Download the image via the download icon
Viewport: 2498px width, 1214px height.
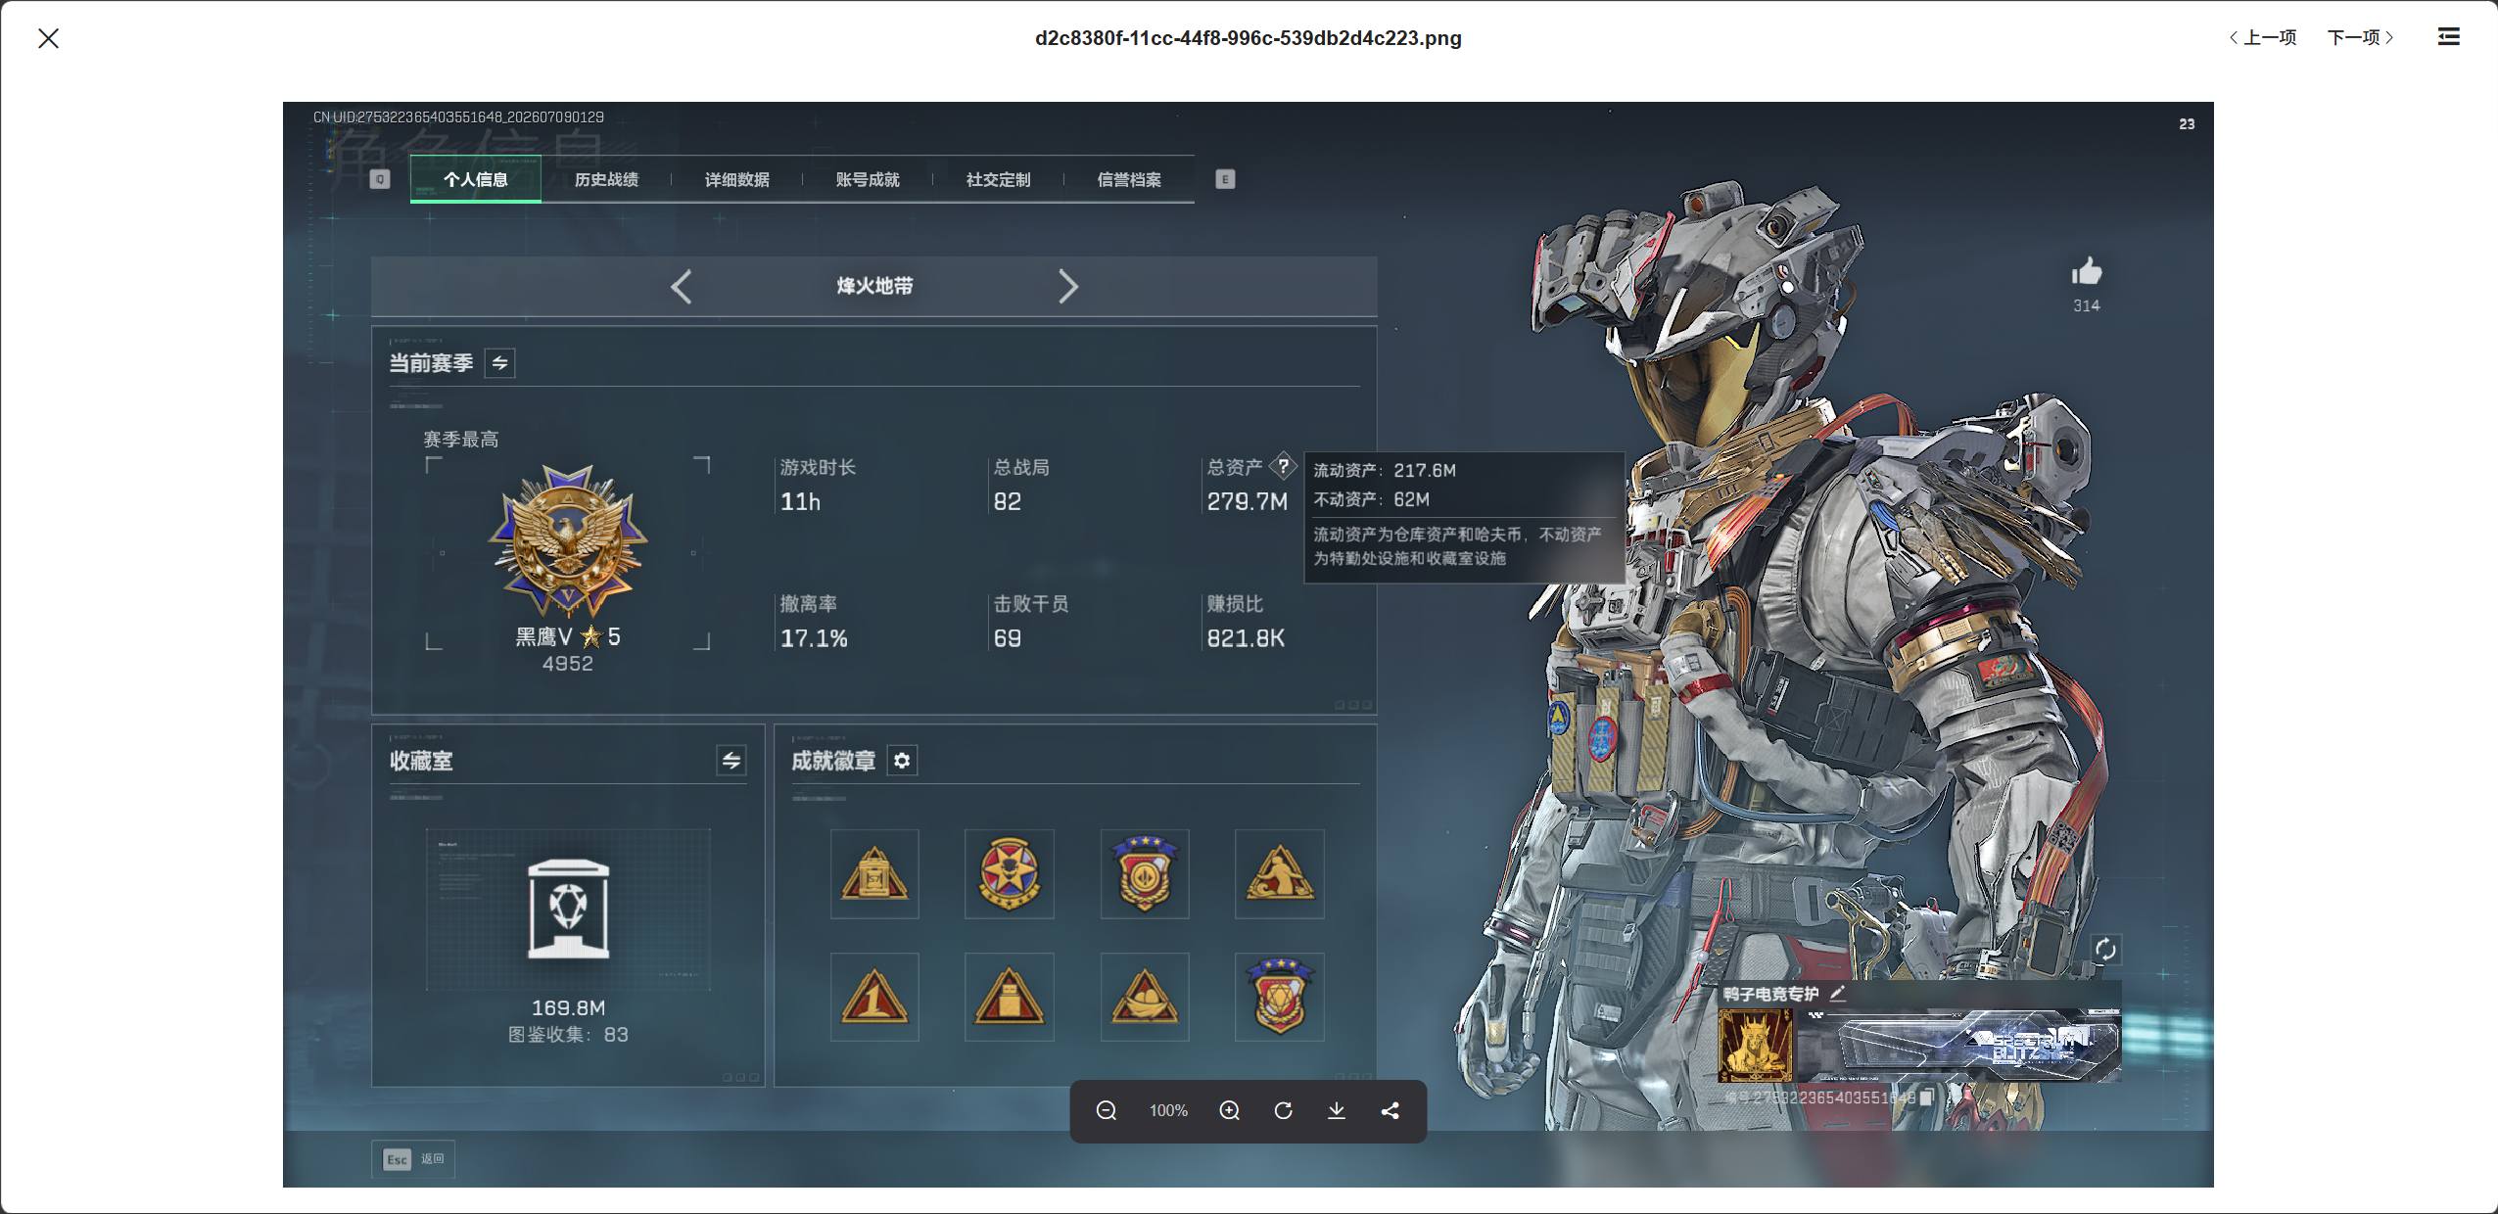[x=1336, y=1110]
